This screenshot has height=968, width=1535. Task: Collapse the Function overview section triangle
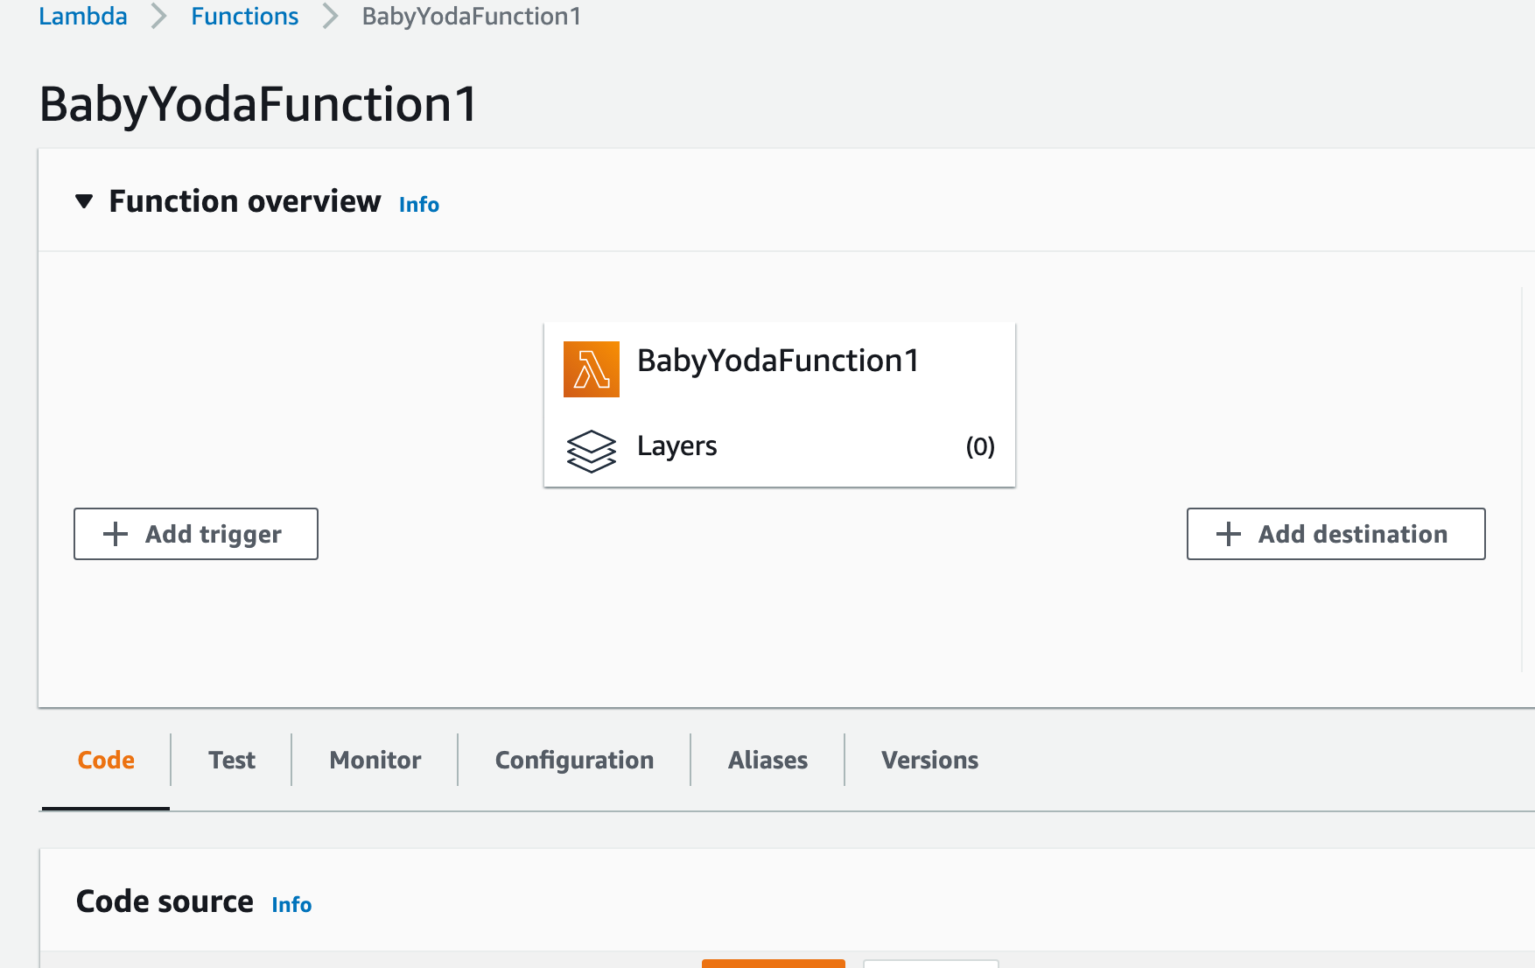(84, 202)
